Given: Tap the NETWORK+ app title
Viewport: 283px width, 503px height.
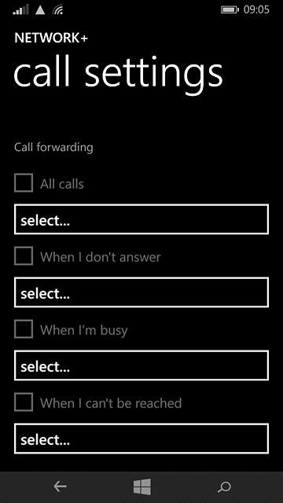Looking at the screenshot, I should 51,39.
